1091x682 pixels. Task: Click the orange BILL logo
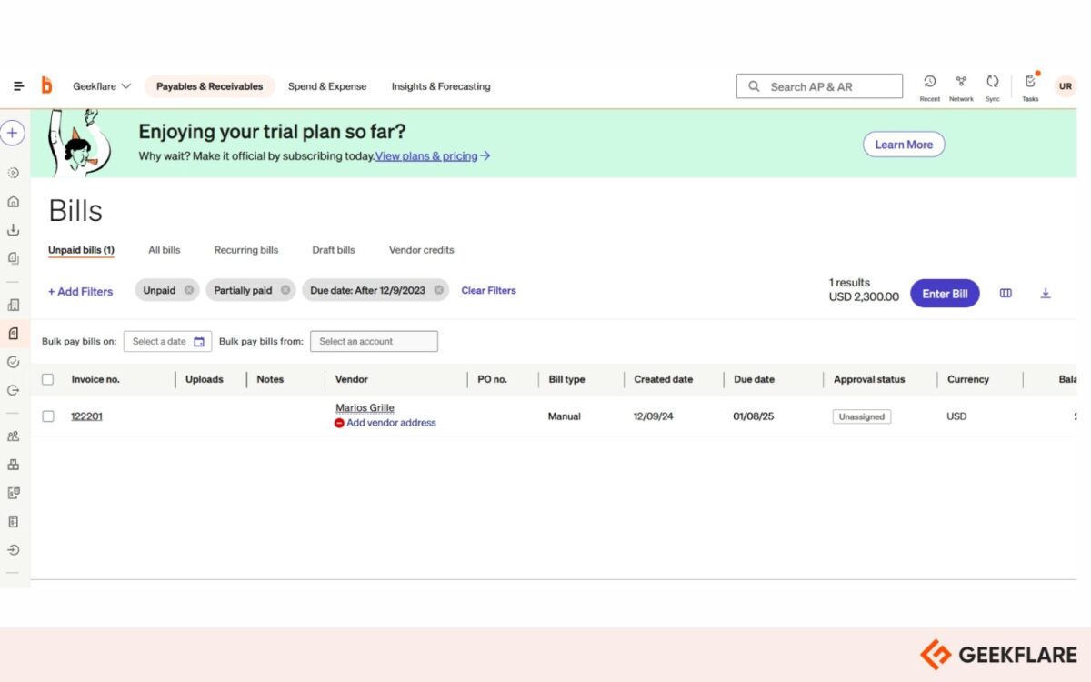point(46,85)
